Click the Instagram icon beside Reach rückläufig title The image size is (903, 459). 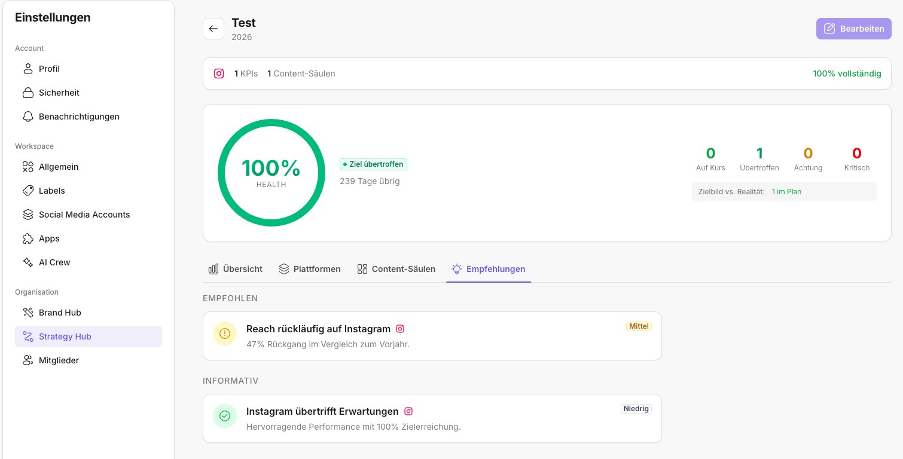(x=401, y=329)
